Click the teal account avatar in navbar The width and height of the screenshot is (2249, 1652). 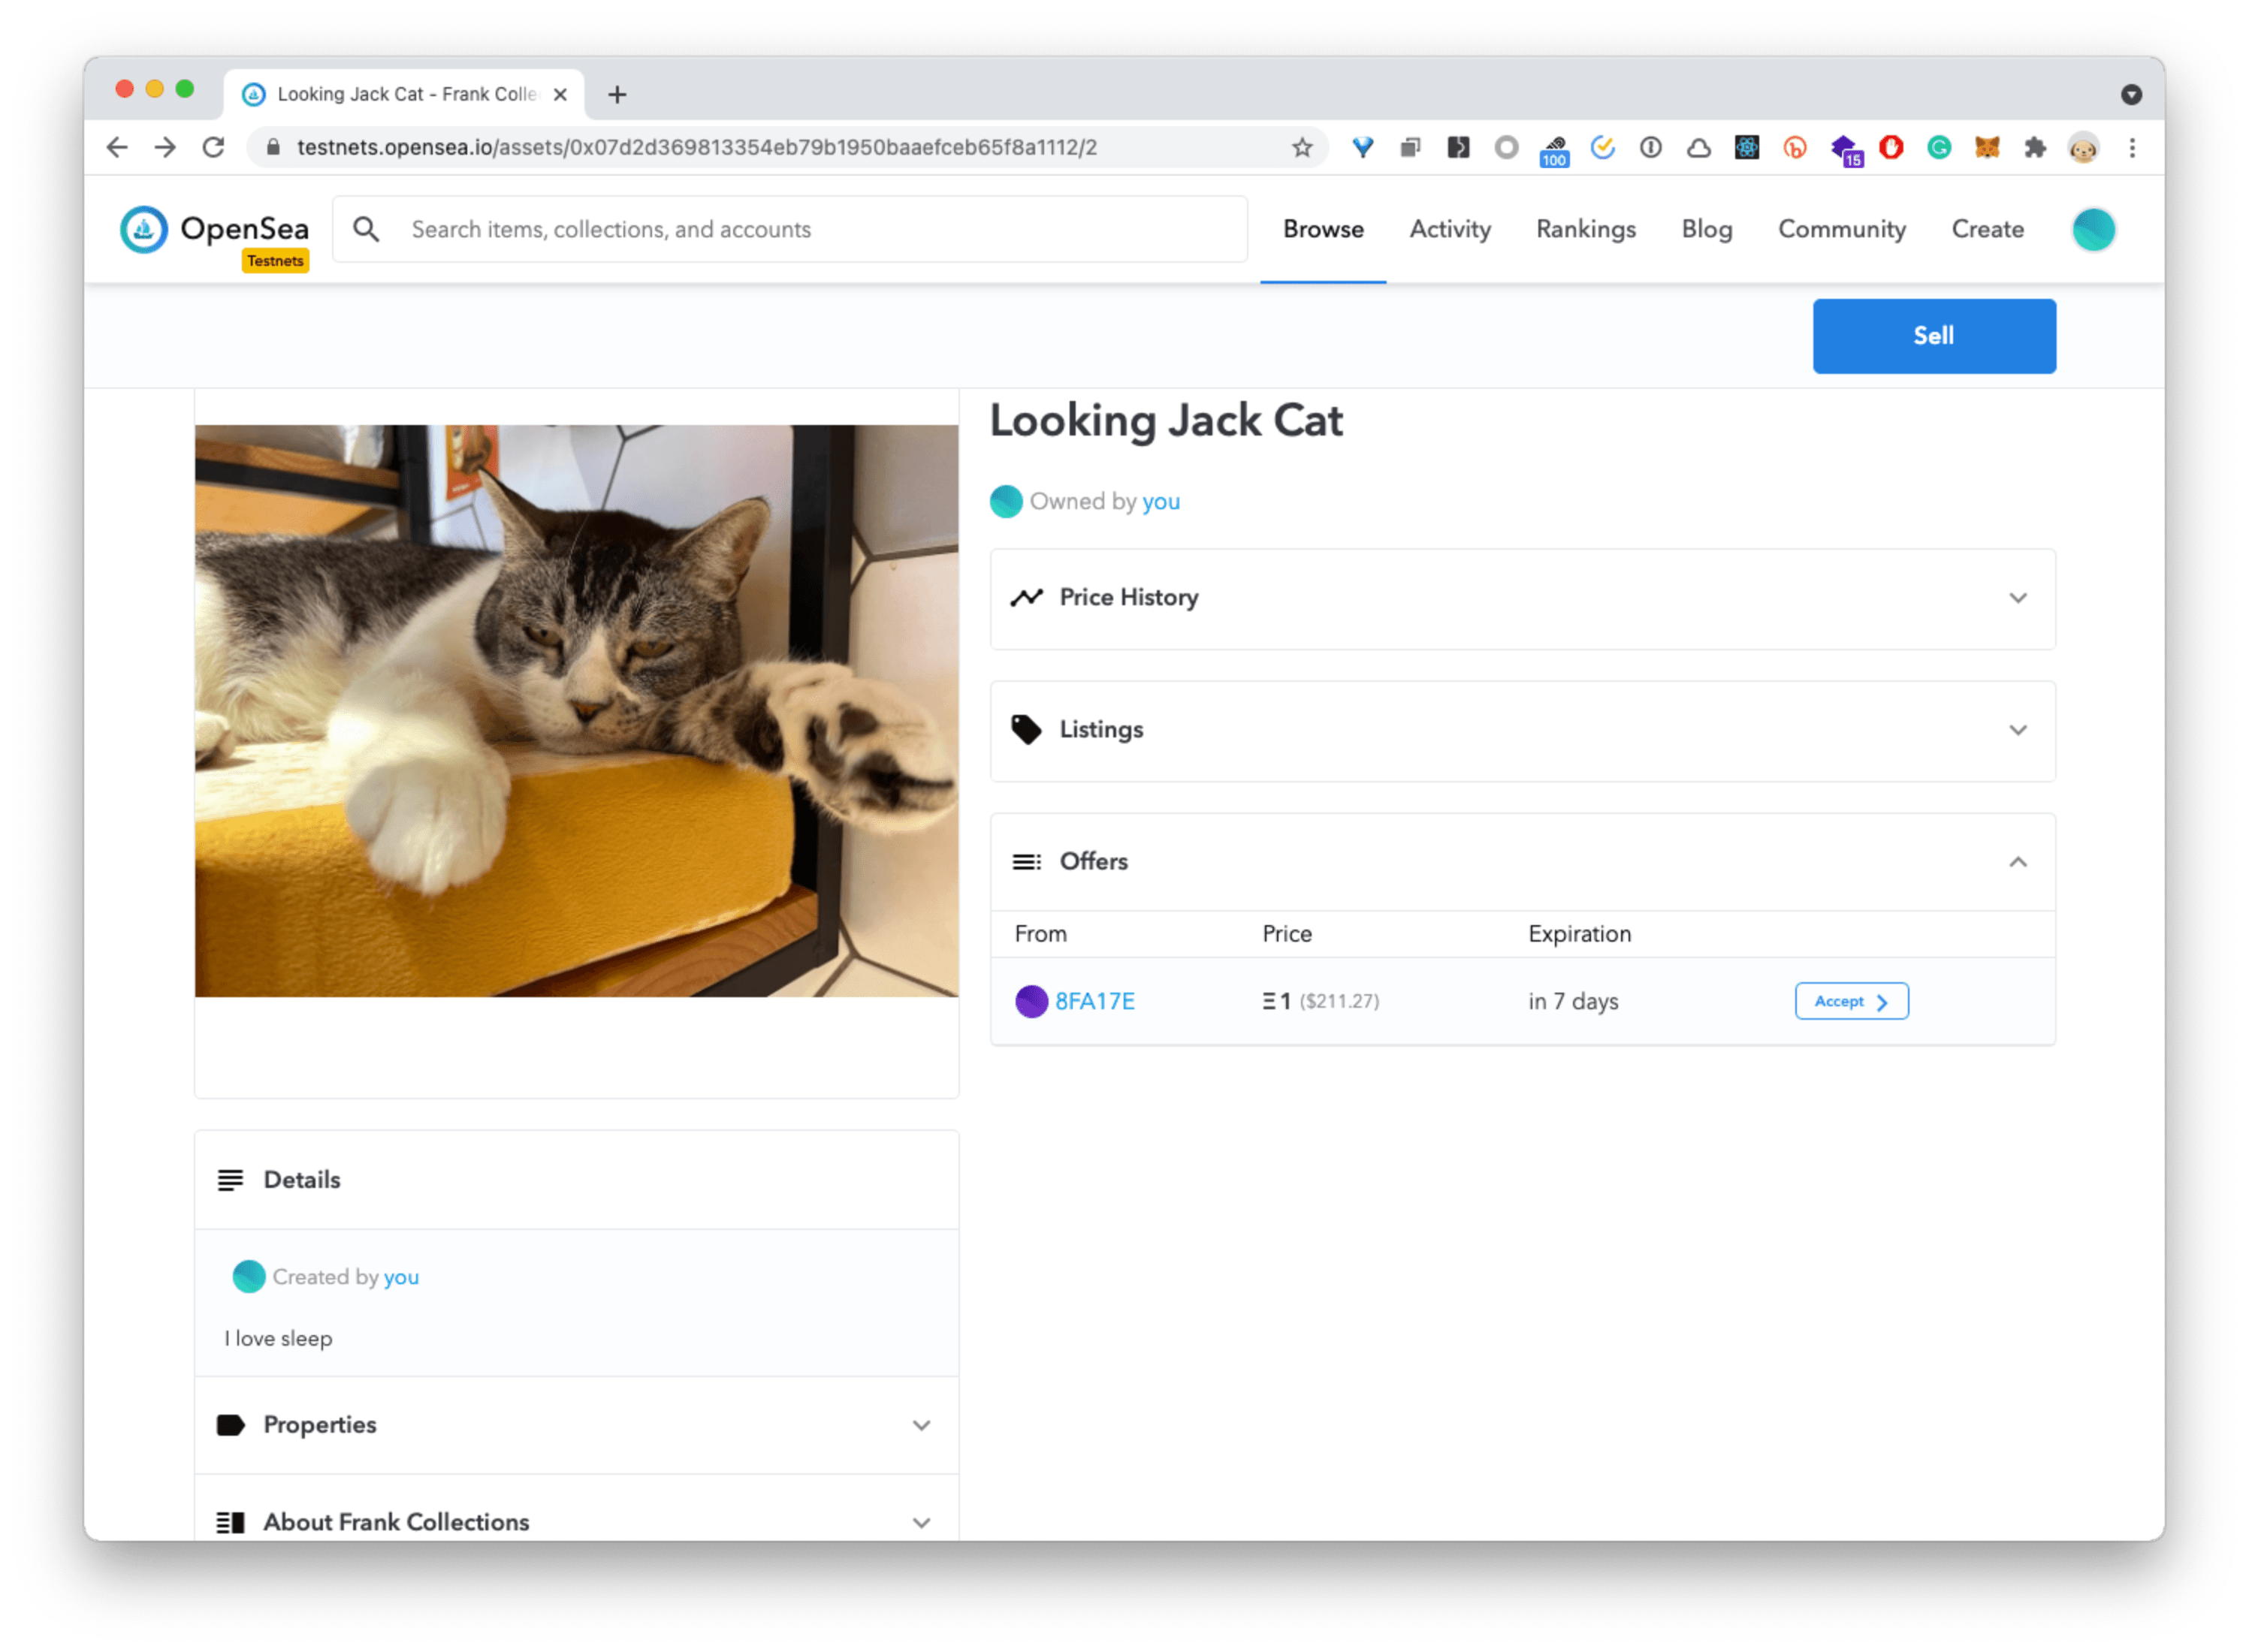[x=2093, y=229]
